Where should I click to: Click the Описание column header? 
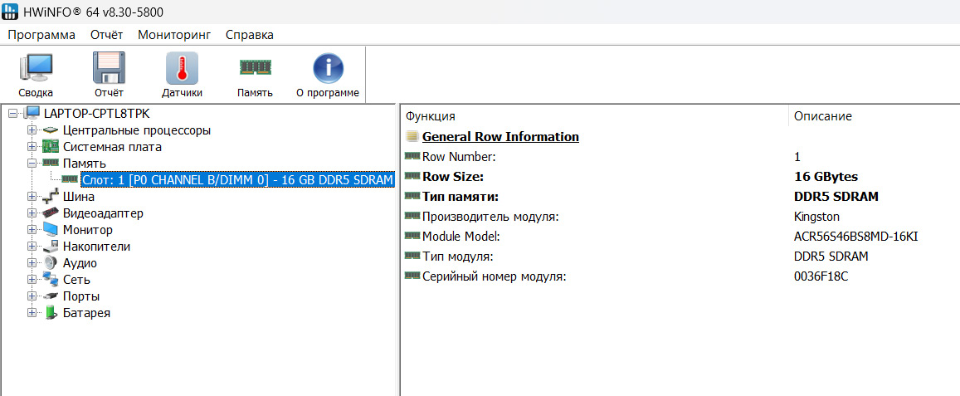click(x=822, y=116)
